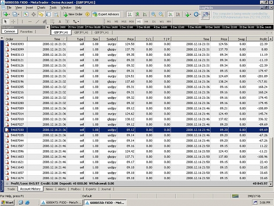Switch to bar chart display icon
This screenshot has width=274, height=206.
129,14
